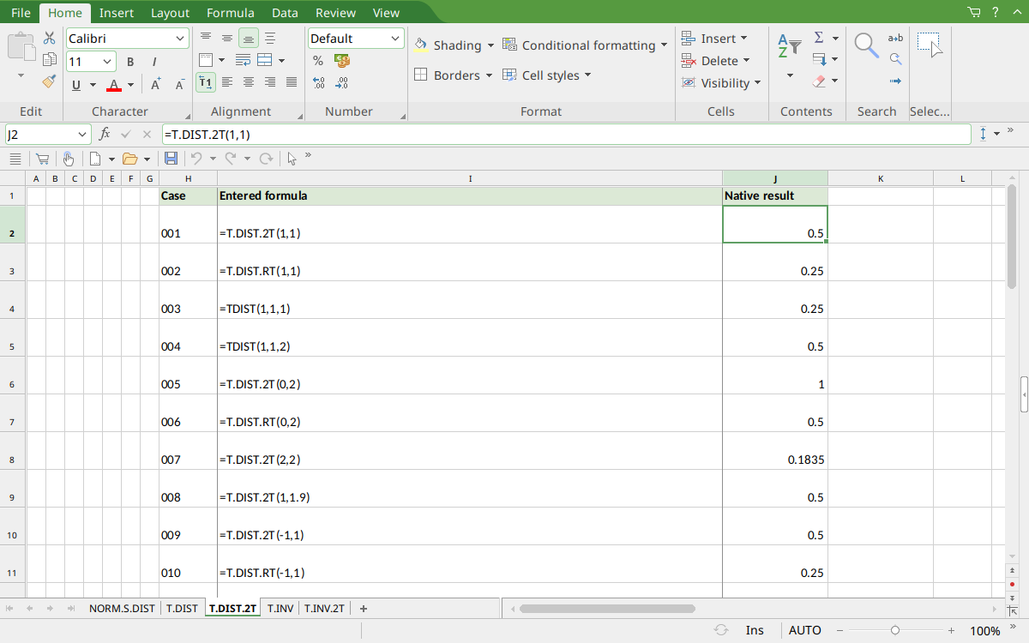Viewport: 1029px width, 643px height.
Task: Click the Find magnifier icon
Action: (867, 45)
